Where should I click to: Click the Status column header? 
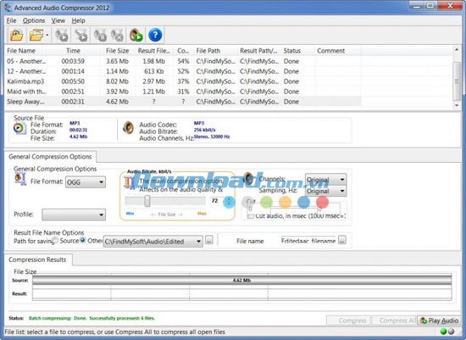coord(297,51)
